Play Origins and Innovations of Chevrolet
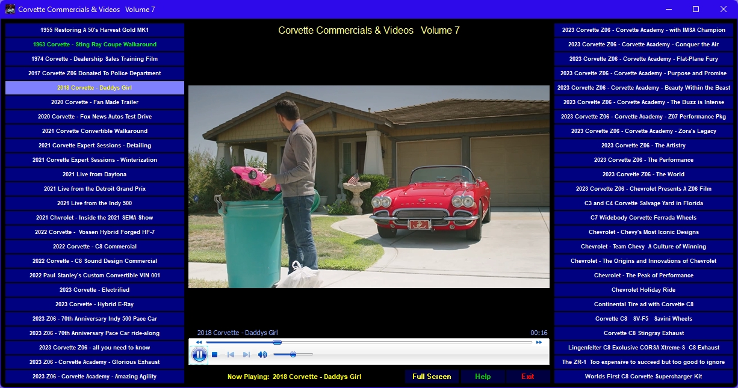This screenshot has height=388, width=738. pos(643,261)
